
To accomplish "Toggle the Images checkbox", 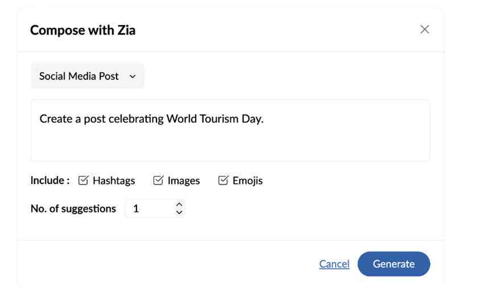I will [x=158, y=180].
